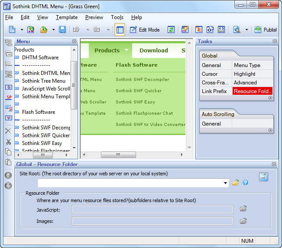282x248 pixels.
Task: Expand the Undo history dropdown arrow
Action: [88, 30]
